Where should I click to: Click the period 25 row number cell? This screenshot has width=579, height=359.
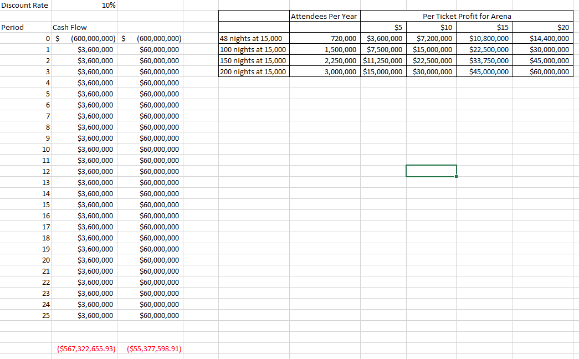46,315
